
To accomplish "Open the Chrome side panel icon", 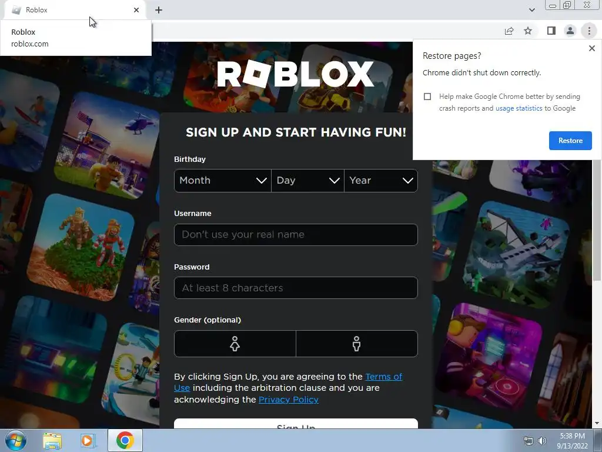I will coord(551,31).
